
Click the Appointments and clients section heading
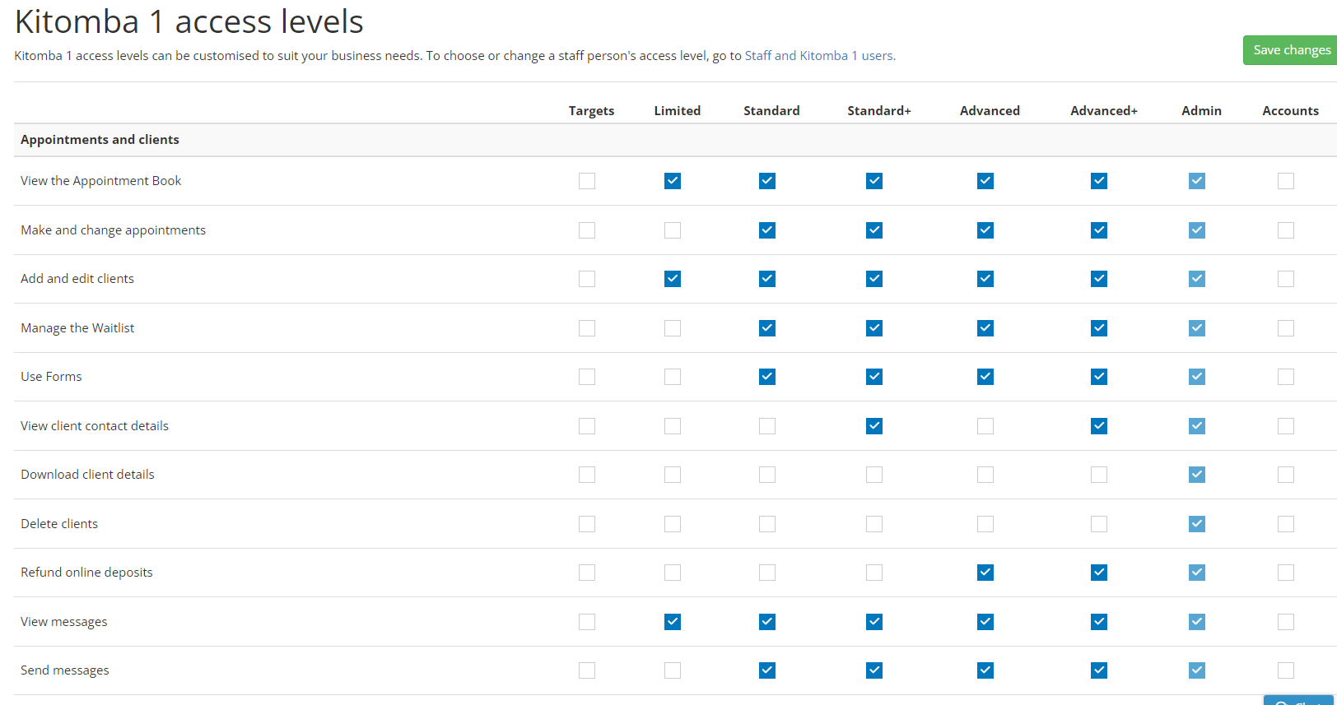point(100,140)
